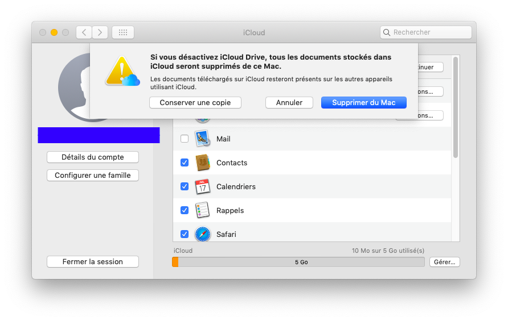Image resolution: width=508 pixels, height=321 pixels.
Task: Click the Rappels label text
Action: (230, 211)
